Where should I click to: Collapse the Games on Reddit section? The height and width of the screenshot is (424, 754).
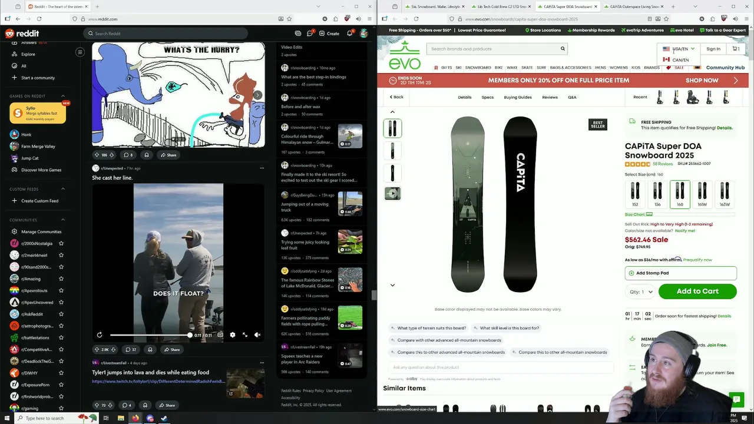point(63,96)
